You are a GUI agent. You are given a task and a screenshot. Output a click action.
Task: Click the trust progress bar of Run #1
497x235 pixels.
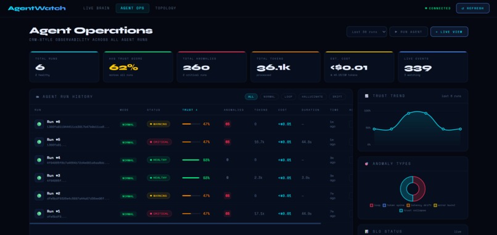point(191,213)
